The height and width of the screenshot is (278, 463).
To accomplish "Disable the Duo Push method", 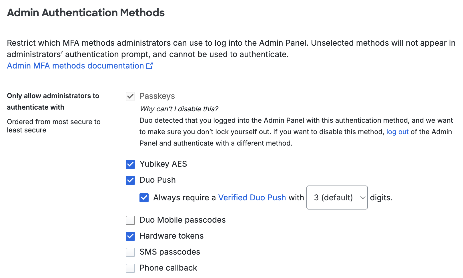I will 130,180.
